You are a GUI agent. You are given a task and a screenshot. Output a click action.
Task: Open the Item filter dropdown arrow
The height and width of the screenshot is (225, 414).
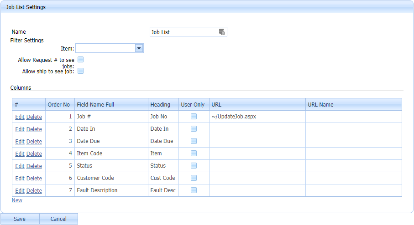pyautogui.click(x=139, y=48)
